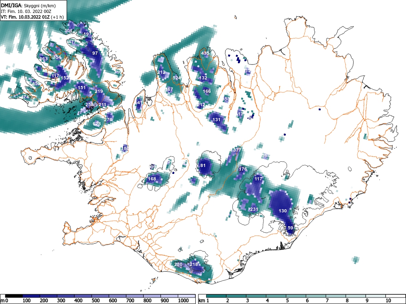Viewport: 406px width, 304px height.
Task: Select the visibility reading 628
Action: [97, 124]
